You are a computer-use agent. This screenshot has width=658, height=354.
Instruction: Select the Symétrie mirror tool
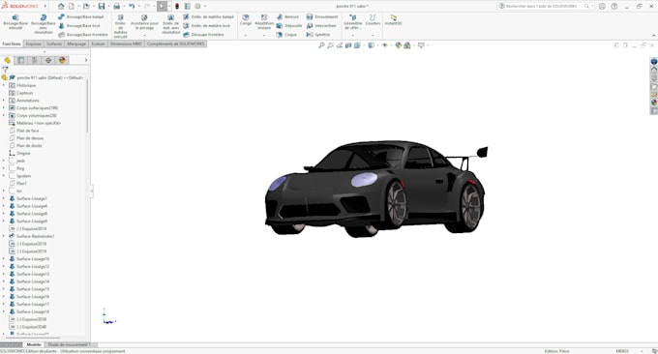pyautogui.click(x=318, y=35)
